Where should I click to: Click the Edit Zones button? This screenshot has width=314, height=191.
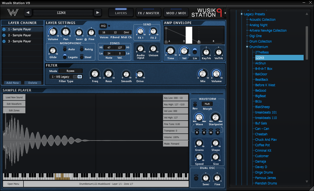14,111
